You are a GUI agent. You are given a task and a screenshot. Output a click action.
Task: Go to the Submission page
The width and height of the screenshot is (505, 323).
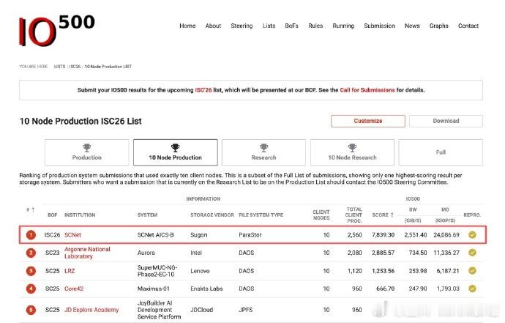379,26
